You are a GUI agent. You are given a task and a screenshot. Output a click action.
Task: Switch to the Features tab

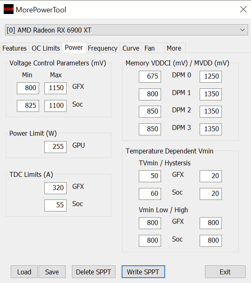pos(15,48)
